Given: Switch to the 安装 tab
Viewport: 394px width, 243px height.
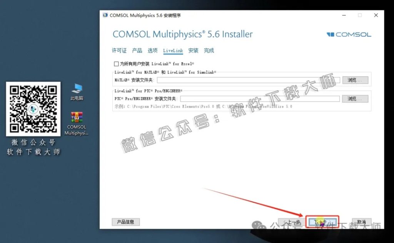Looking at the screenshot, I should pos(193,50).
